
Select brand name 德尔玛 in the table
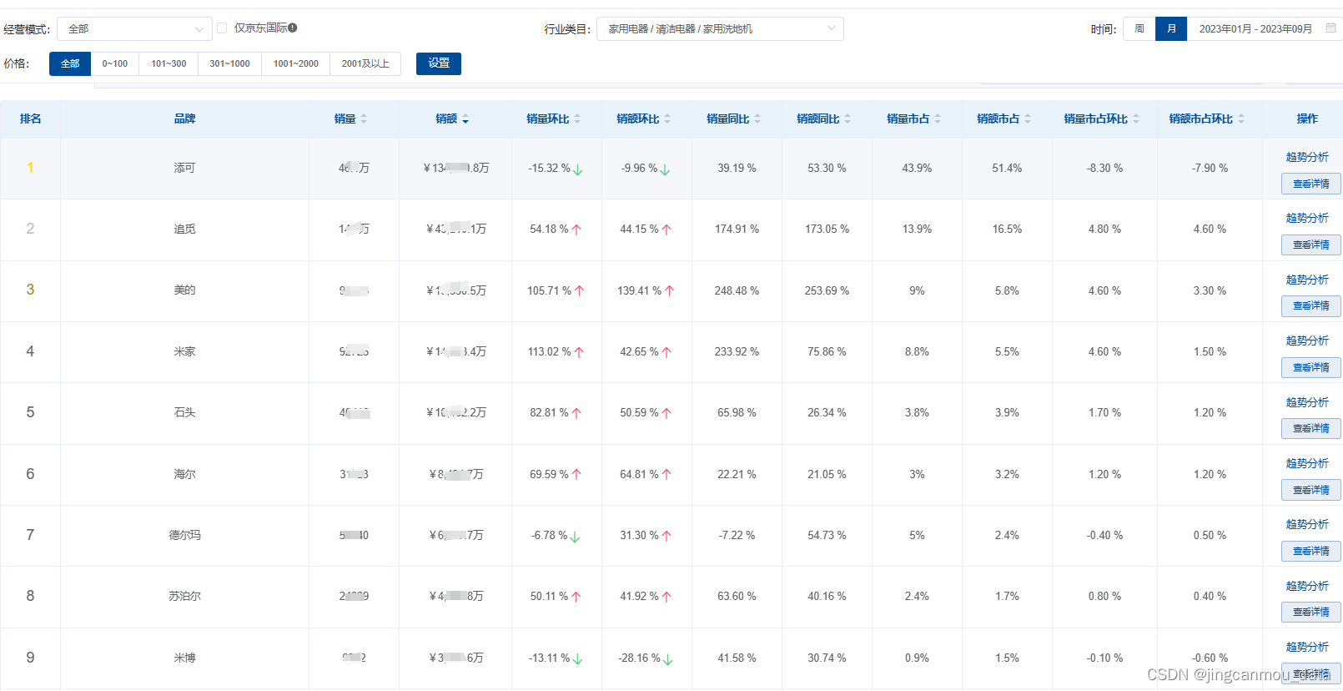click(x=184, y=535)
